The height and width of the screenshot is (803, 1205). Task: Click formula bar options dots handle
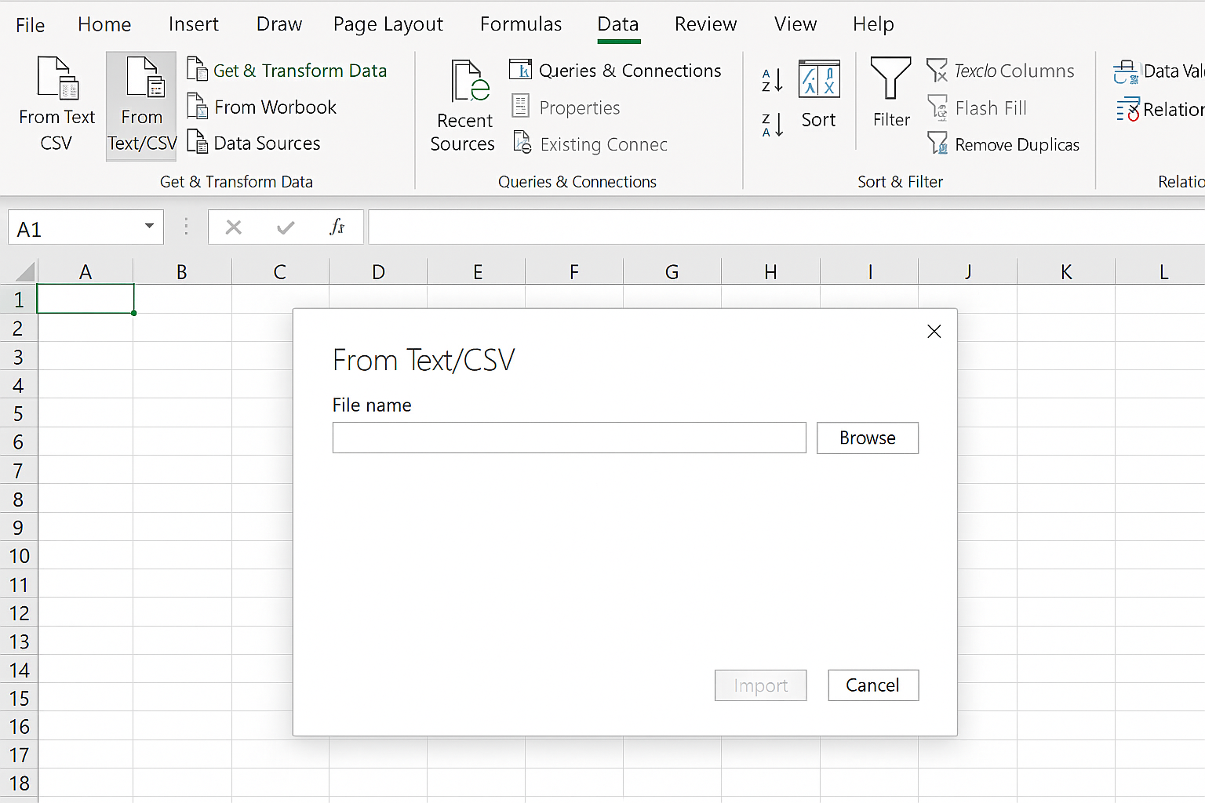click(x=186, y=227)
